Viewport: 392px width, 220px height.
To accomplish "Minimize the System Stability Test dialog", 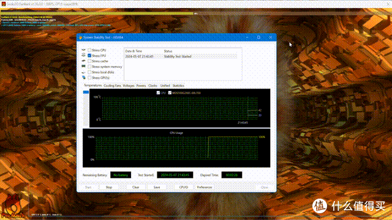I will pyautogui.click(x=247, y=37).
